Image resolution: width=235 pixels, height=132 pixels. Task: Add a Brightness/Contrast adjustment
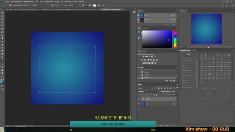[x=143, y=56]
